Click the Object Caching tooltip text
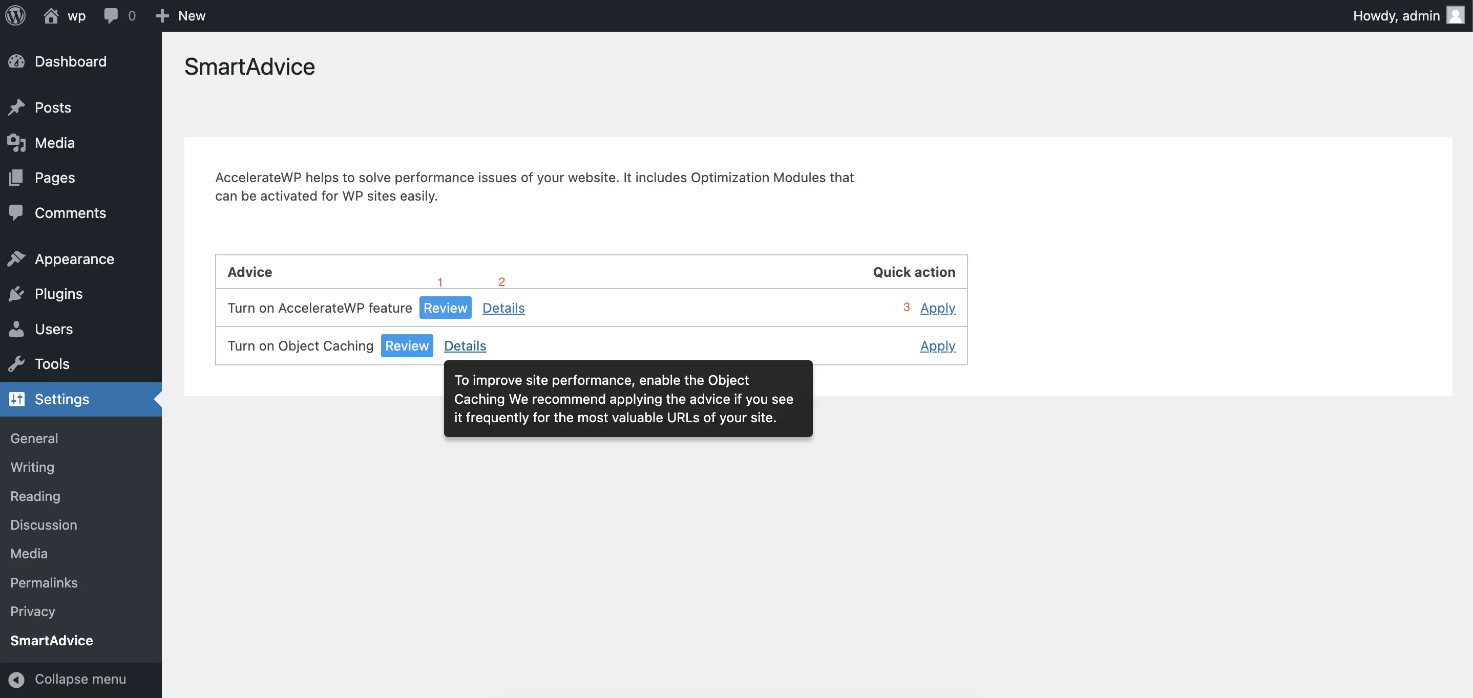This screenshot has width=1473, height=698. 624,398
